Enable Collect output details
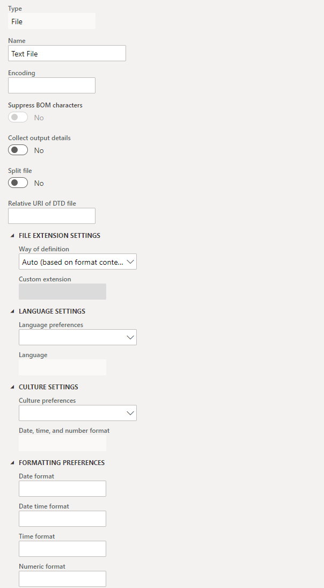The height and width of the screenshot is (588, 324). [x=18, y=150]
